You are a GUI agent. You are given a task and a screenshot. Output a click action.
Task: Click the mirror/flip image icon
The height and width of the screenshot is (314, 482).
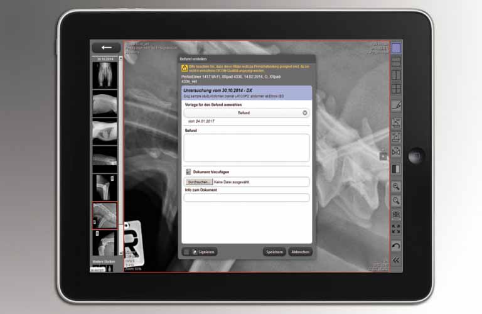point(396,152)
